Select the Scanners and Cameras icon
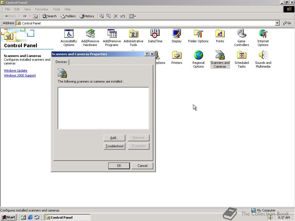295x221 pixels. [x=220, y=59]
